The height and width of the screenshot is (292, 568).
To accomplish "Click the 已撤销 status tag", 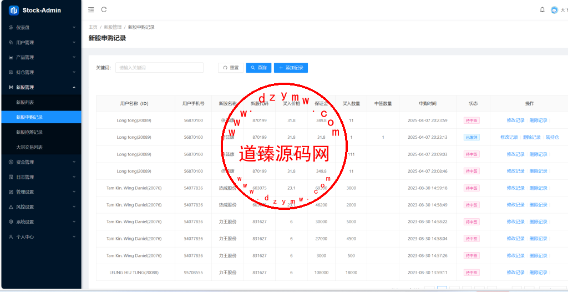I will pyautogui.click(x=471, y=138).
